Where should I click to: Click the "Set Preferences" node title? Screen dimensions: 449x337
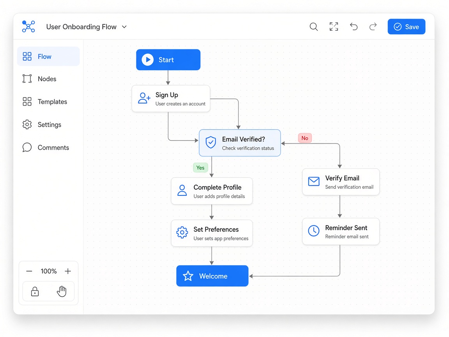216,229
